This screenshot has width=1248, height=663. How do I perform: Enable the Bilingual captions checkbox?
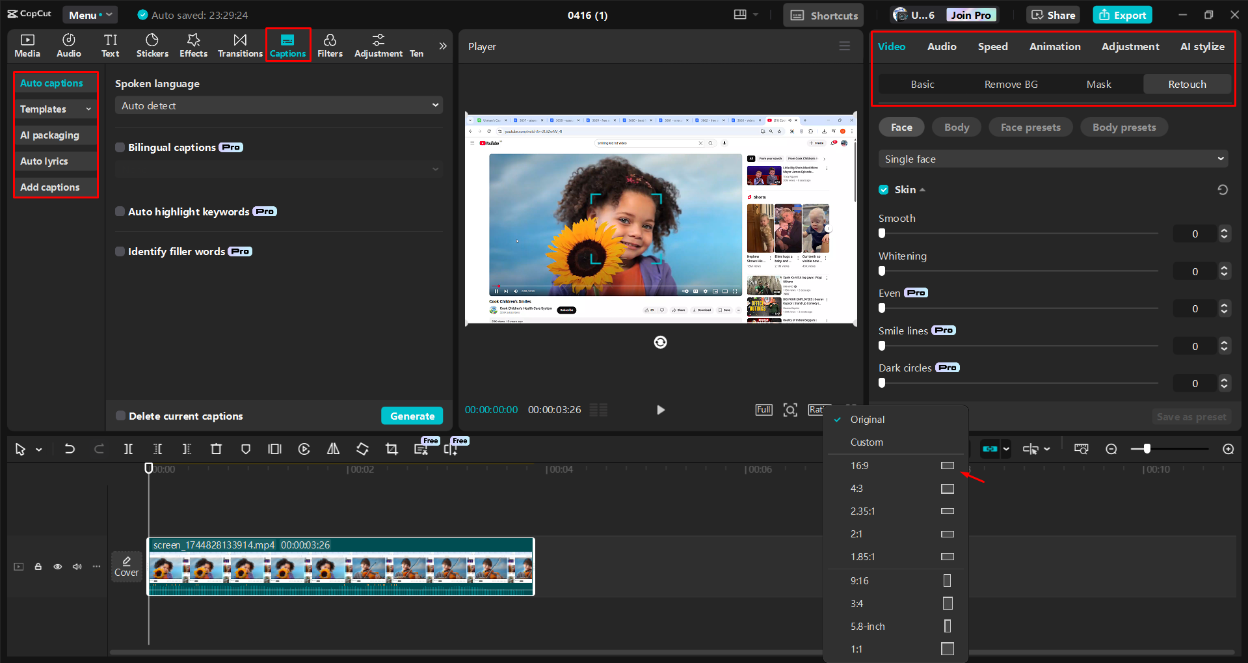coord(120,147)
